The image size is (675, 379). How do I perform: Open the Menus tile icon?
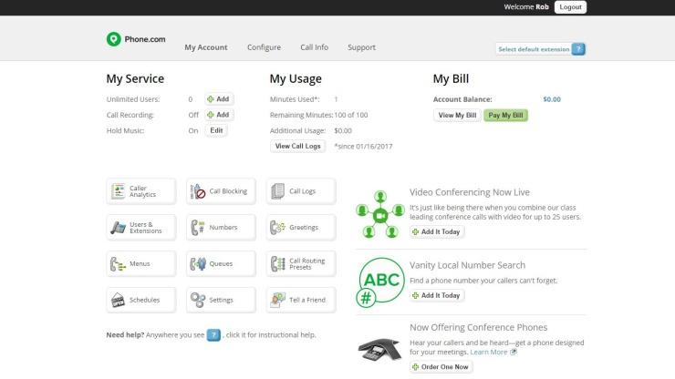coord(118,263)
